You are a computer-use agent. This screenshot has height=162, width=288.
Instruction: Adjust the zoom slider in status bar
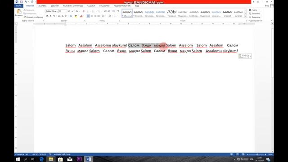pos(257,154)
